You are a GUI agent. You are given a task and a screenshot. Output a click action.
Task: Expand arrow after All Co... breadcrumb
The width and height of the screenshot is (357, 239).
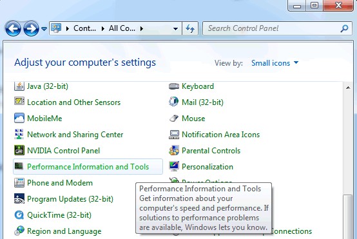coord(142,29)
